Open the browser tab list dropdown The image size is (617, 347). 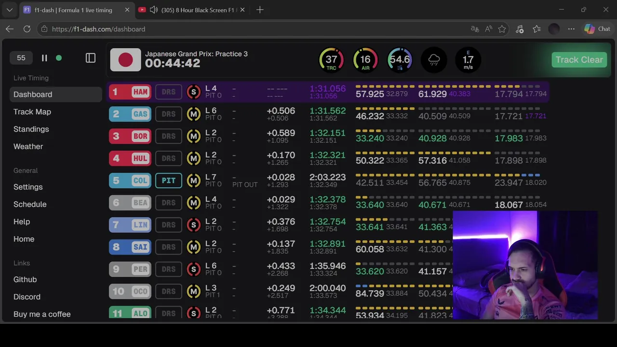(9, 10)
